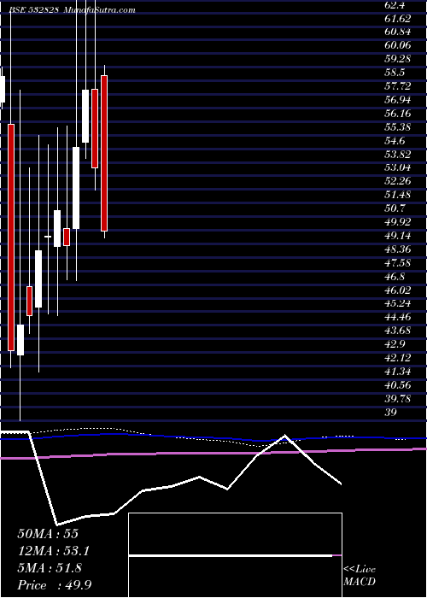Screen dimensions: 427x598
Task: Click the 42.9 price label
Action: [394, 345]
